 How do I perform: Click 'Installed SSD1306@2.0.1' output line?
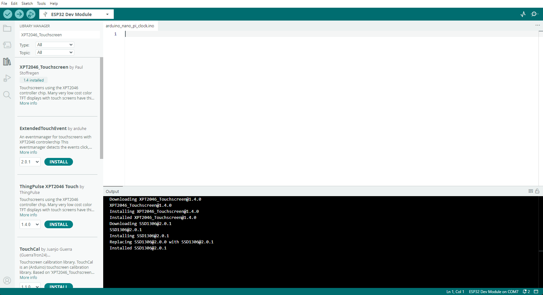coord(138,248)
